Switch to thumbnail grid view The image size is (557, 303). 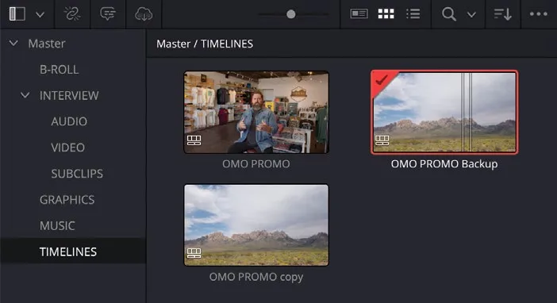coord(386,13)
